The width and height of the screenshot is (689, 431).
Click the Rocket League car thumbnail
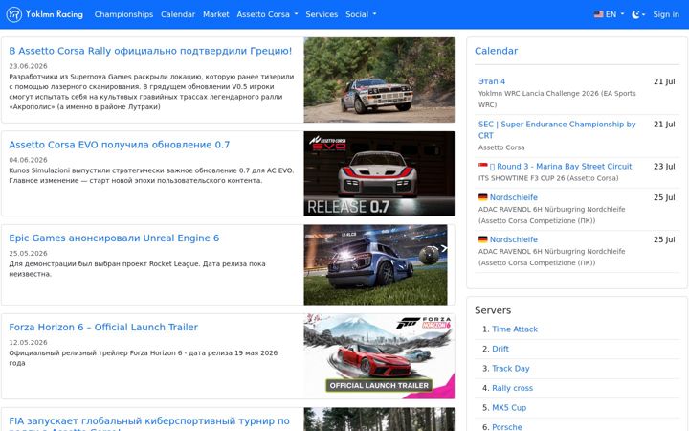pyautogui.click(x=376, y=264)
